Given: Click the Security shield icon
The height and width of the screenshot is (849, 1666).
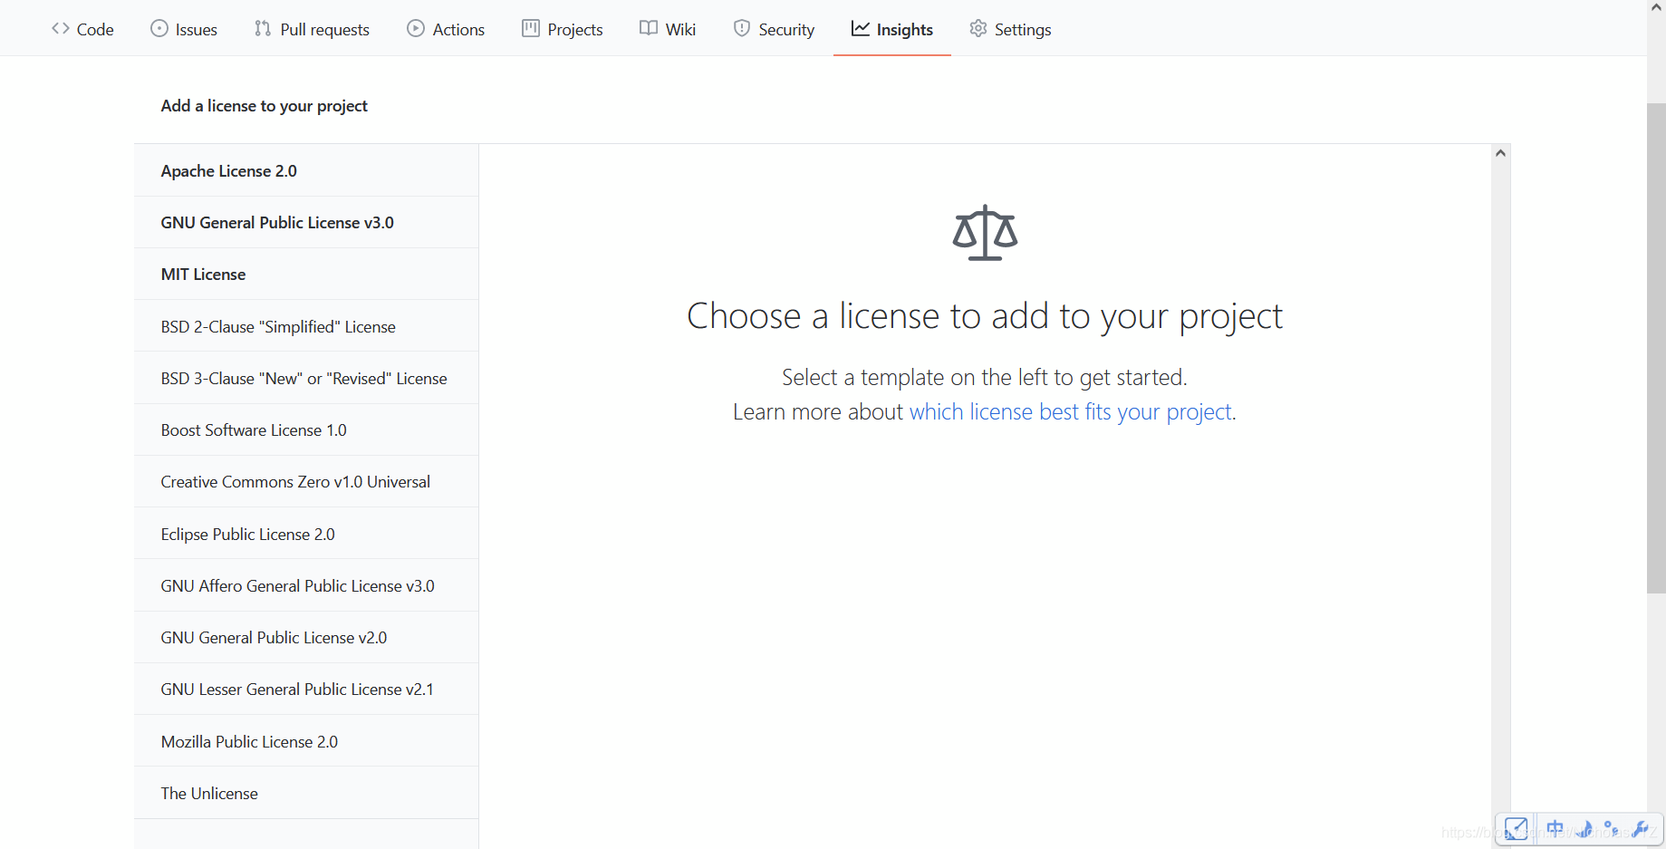Looking at the screenshot, I should 743,28.
